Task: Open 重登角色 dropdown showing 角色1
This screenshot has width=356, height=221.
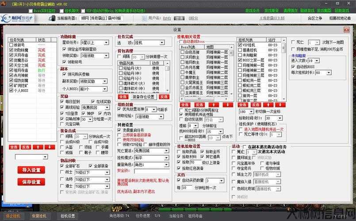Action: tap(151, 164)
